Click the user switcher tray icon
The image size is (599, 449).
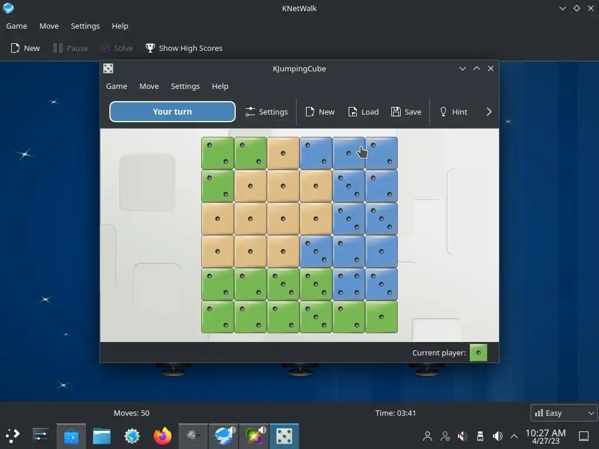click(445, 436)
